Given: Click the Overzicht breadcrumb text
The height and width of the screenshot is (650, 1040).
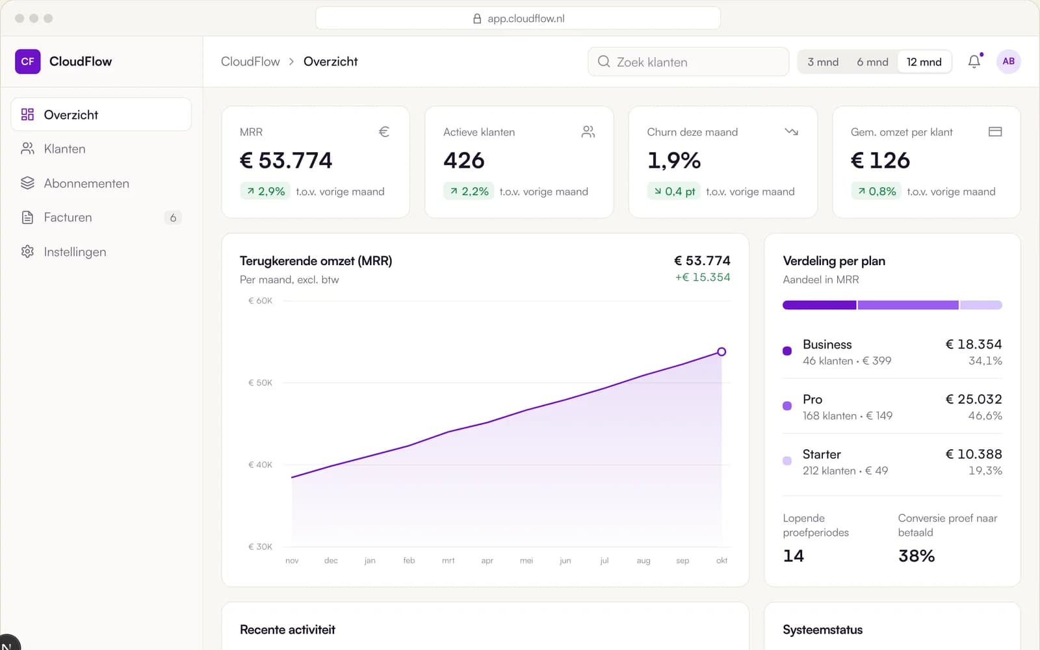Looking at the screenshot, I should click(330, 62).
